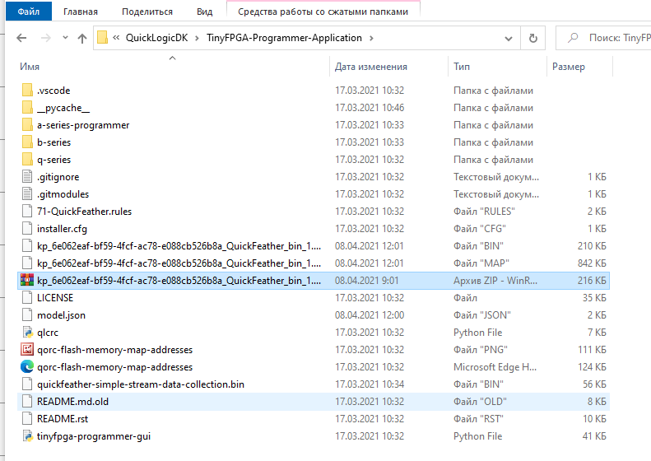The height and width of the screenshot is (461, 651).
Task: Click the a-series-programmer folder name
Action: (83, 125)
